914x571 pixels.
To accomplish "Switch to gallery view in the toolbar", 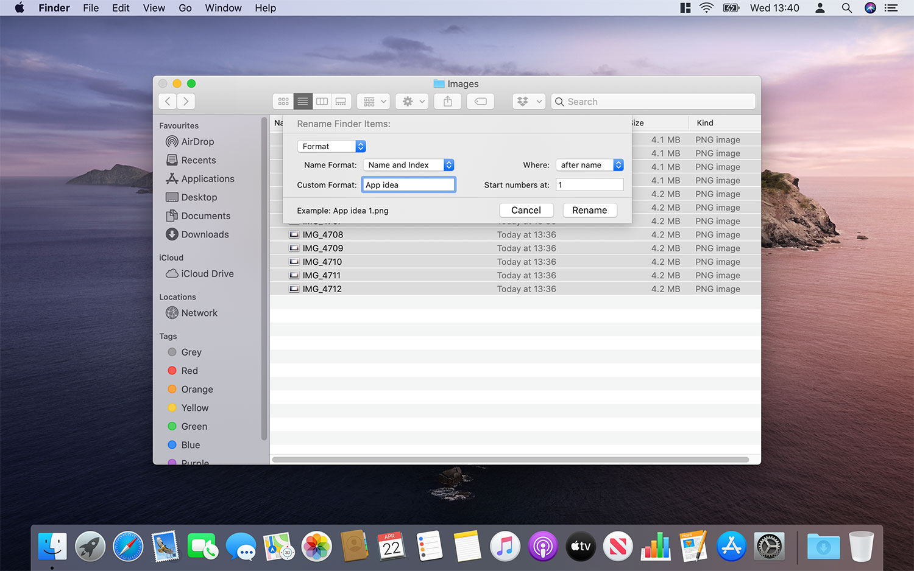I will pyautogui.click(x=341, y=101).
